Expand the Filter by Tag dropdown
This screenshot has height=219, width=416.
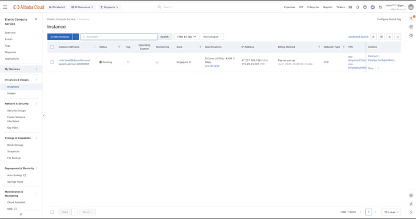[186, 37]
